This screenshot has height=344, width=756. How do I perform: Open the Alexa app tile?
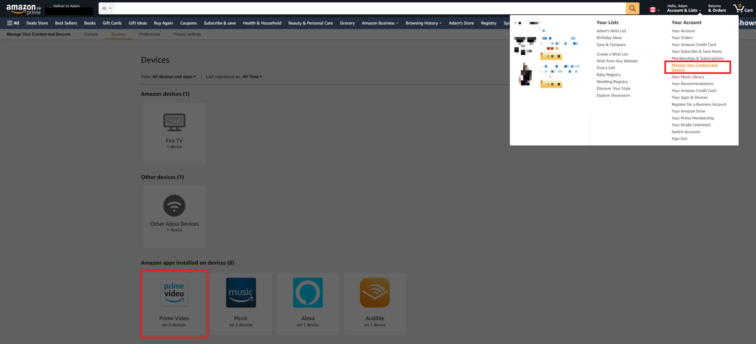(308, 304)
